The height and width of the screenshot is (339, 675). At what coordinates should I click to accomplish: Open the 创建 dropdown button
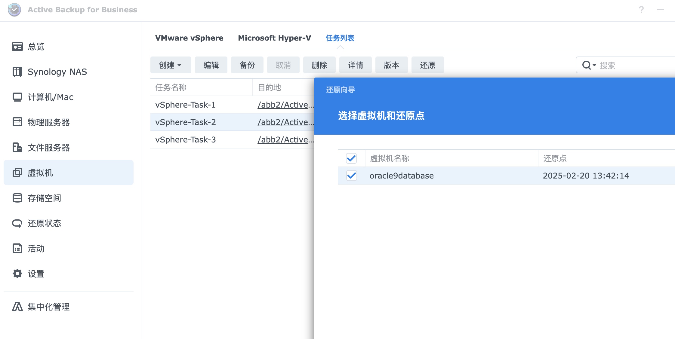pyautogui.click(x=171, y=65)
